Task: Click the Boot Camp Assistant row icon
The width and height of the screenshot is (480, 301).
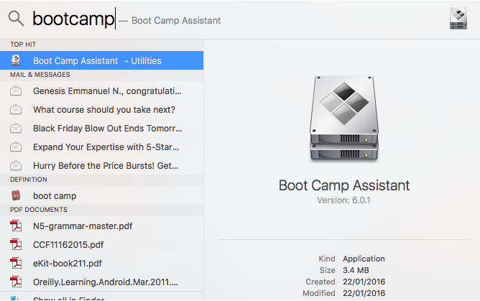Action: click(16, 60)
